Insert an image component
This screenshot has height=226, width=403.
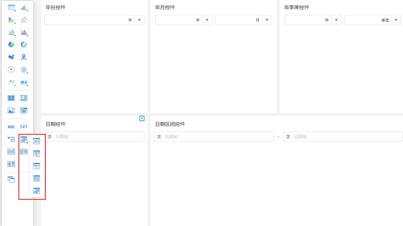(11, 111)
